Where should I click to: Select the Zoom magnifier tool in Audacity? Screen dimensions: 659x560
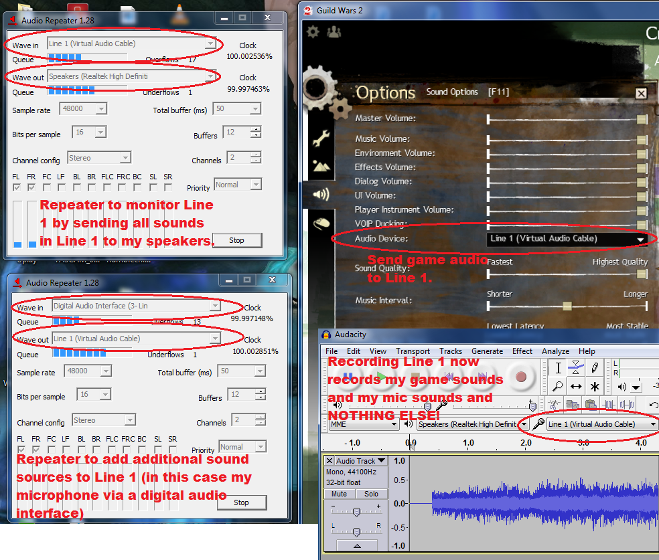[558, 386]
